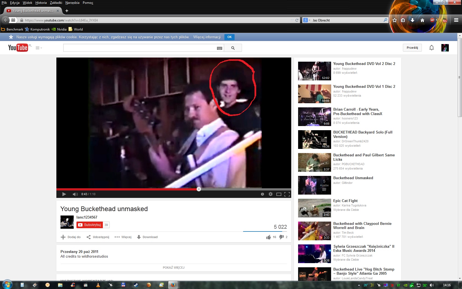Open the Zakładki menu
Image resolution: width=462 pixels, height=289 pixels.
[56, 3]
